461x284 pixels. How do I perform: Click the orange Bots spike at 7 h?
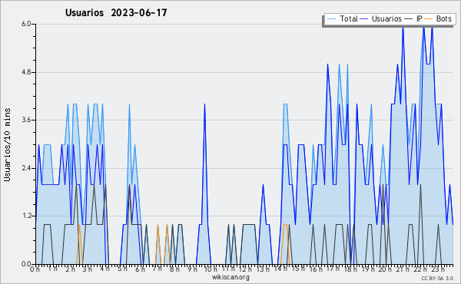pyautogui.click(x=158, y=225)
